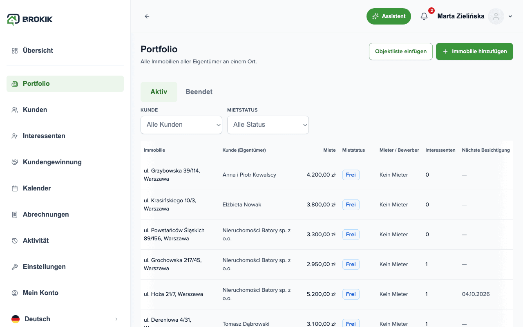Click the Aktivität history clock icon
Viewport: 523px width, 327px height.
click(x=15, y=241)
